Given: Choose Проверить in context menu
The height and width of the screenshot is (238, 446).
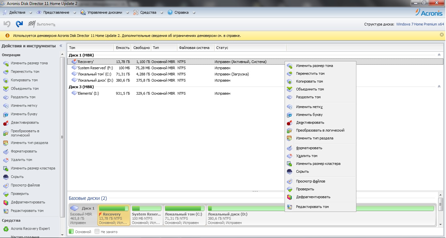Looking at the screenshot, I should click(x=320, y=189).
